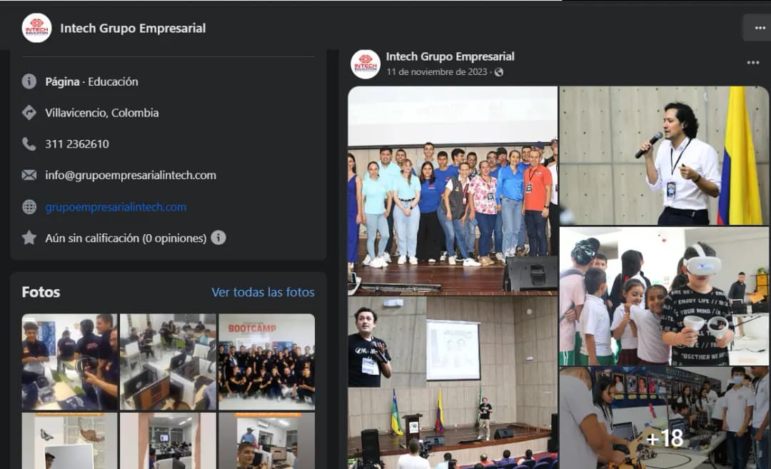Open the three-dots page options menu
771x469 pixels.
tap(757, 28)
